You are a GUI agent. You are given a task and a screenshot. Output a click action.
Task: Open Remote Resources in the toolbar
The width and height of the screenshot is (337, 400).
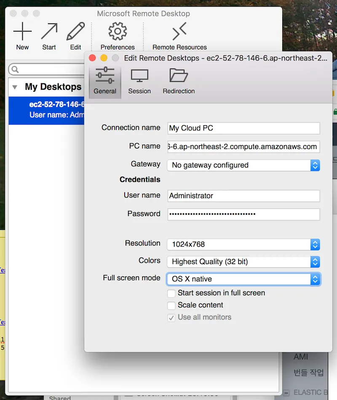(x=179, y=36)
